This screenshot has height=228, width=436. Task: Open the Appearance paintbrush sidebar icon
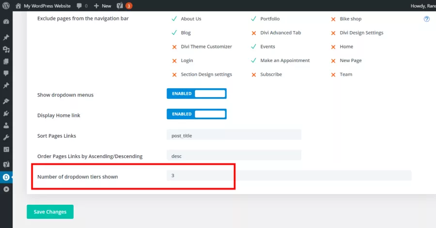[x=6, y=101]
